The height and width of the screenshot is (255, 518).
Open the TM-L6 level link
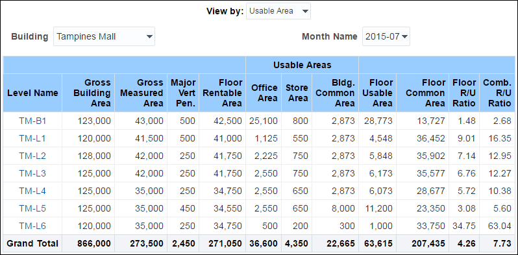(32, 226)
